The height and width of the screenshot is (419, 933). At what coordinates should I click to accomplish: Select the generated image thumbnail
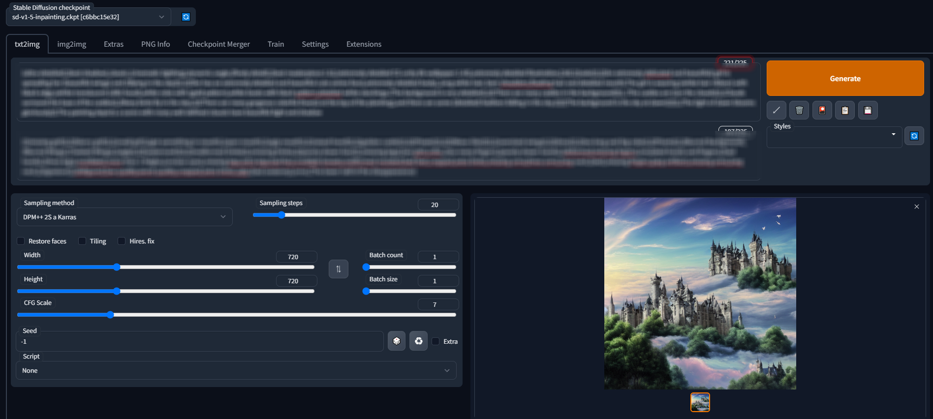700,402
